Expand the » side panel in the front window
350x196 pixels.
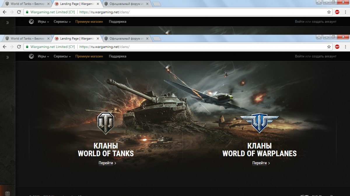pos(8,57)
